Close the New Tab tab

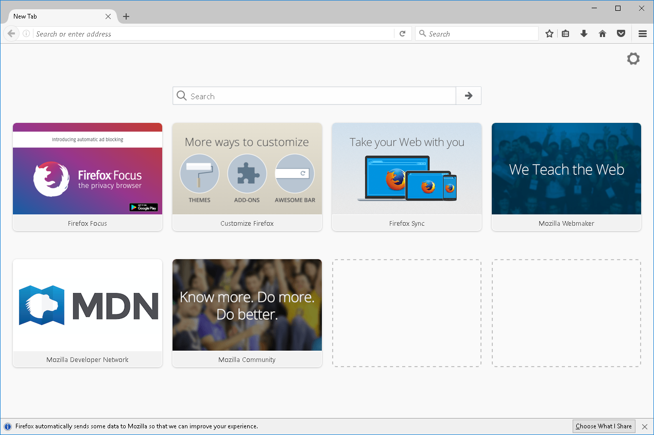click(x=108, y=16)
